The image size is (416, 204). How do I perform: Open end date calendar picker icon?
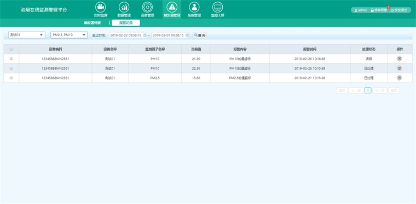[x=187, y=35]
